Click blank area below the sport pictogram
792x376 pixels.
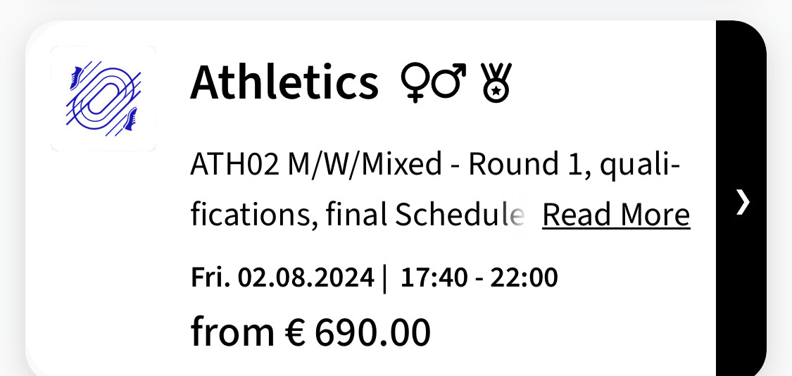point(103,253)
